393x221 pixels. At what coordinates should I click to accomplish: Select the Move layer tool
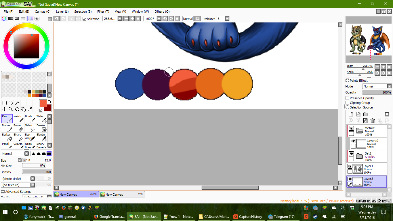(4, 109)
